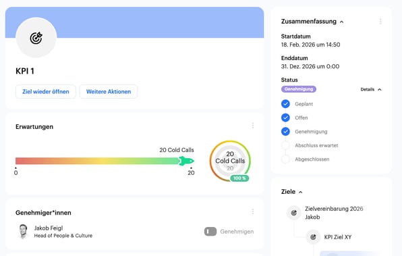Click the KPI 1 title
The image size is (402, 256).
(x=25, y=71)
